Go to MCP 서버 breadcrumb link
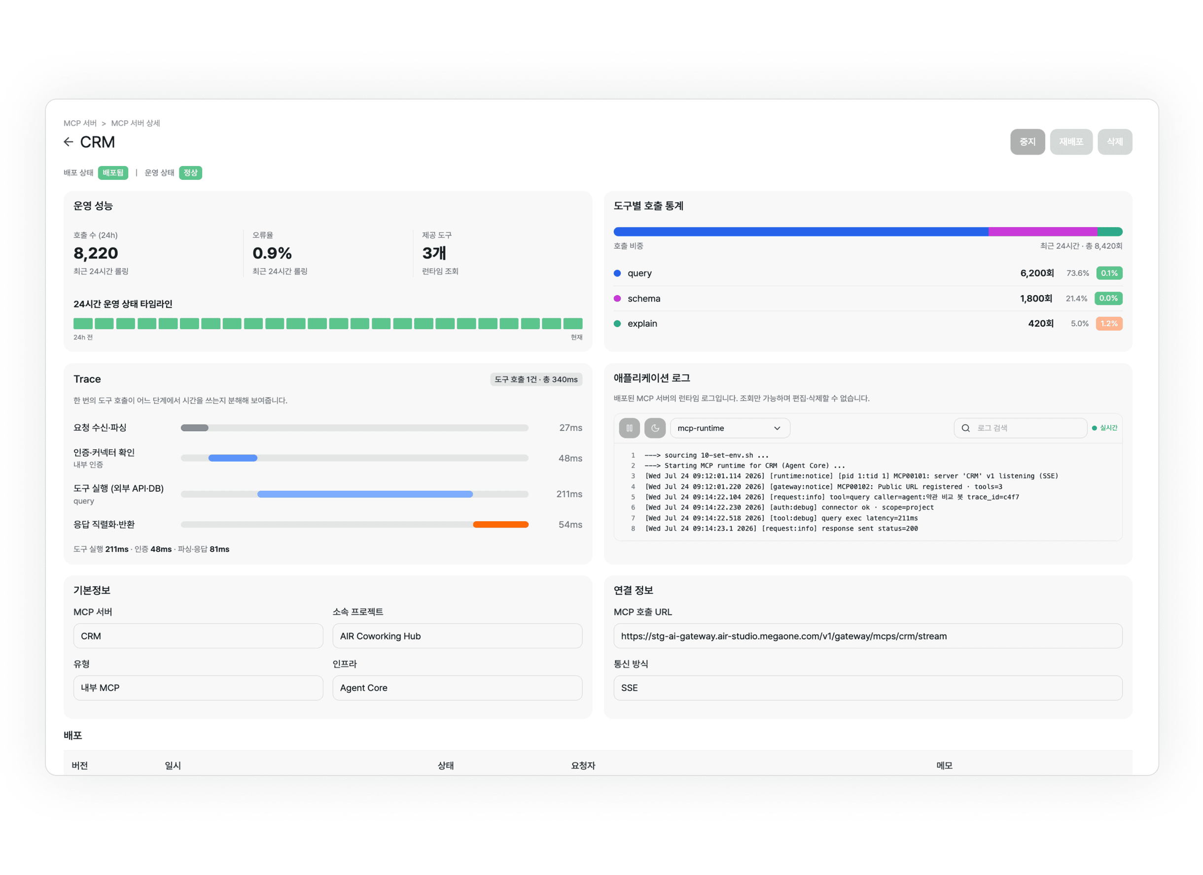This screenshot has height=875, width=1203. (80, 124)
